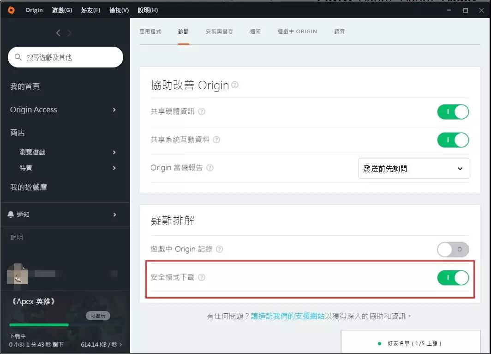Click the Origin logo icon

pos(11,10)
